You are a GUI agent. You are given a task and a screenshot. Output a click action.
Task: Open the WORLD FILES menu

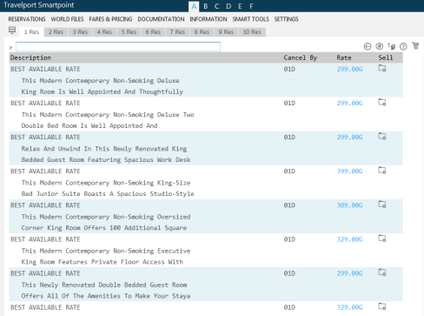coord(67,19)
